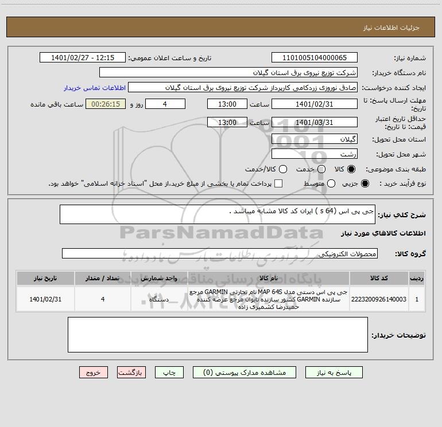Click مشاهده مدارک پیوستی (0) button
This screenshot has height=427, width=442.
point(245,373)
